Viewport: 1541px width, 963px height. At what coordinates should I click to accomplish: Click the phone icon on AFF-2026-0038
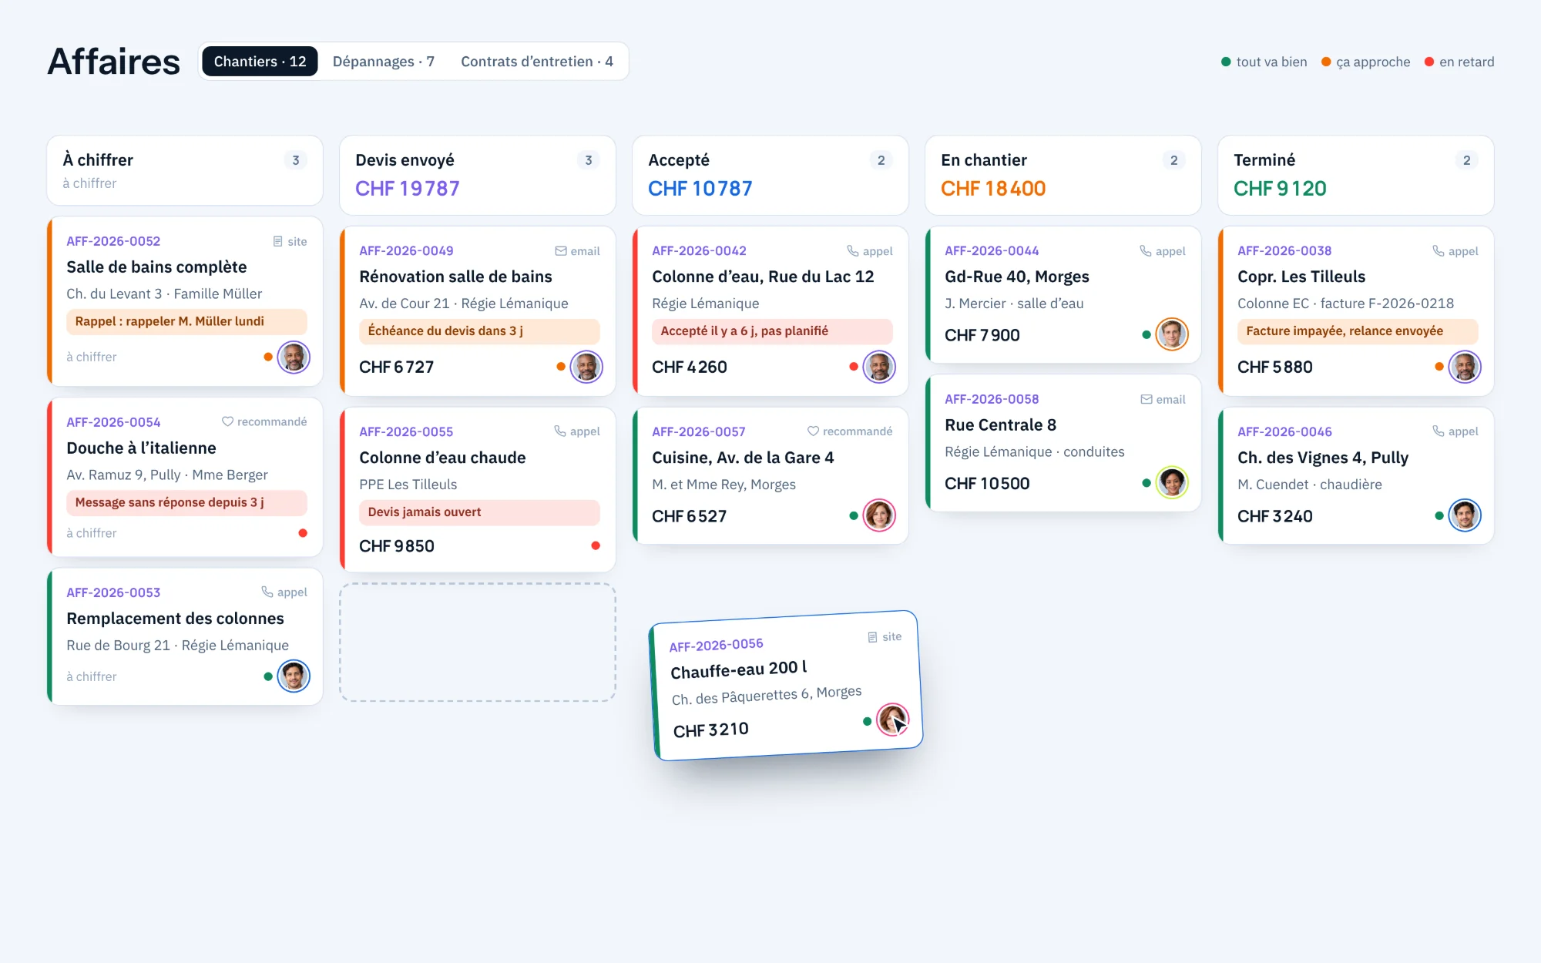tap(1439, 251)
